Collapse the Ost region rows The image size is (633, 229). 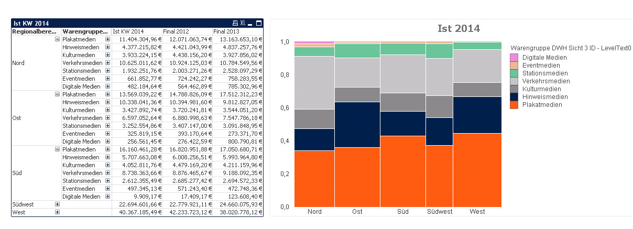click(57, 94)
